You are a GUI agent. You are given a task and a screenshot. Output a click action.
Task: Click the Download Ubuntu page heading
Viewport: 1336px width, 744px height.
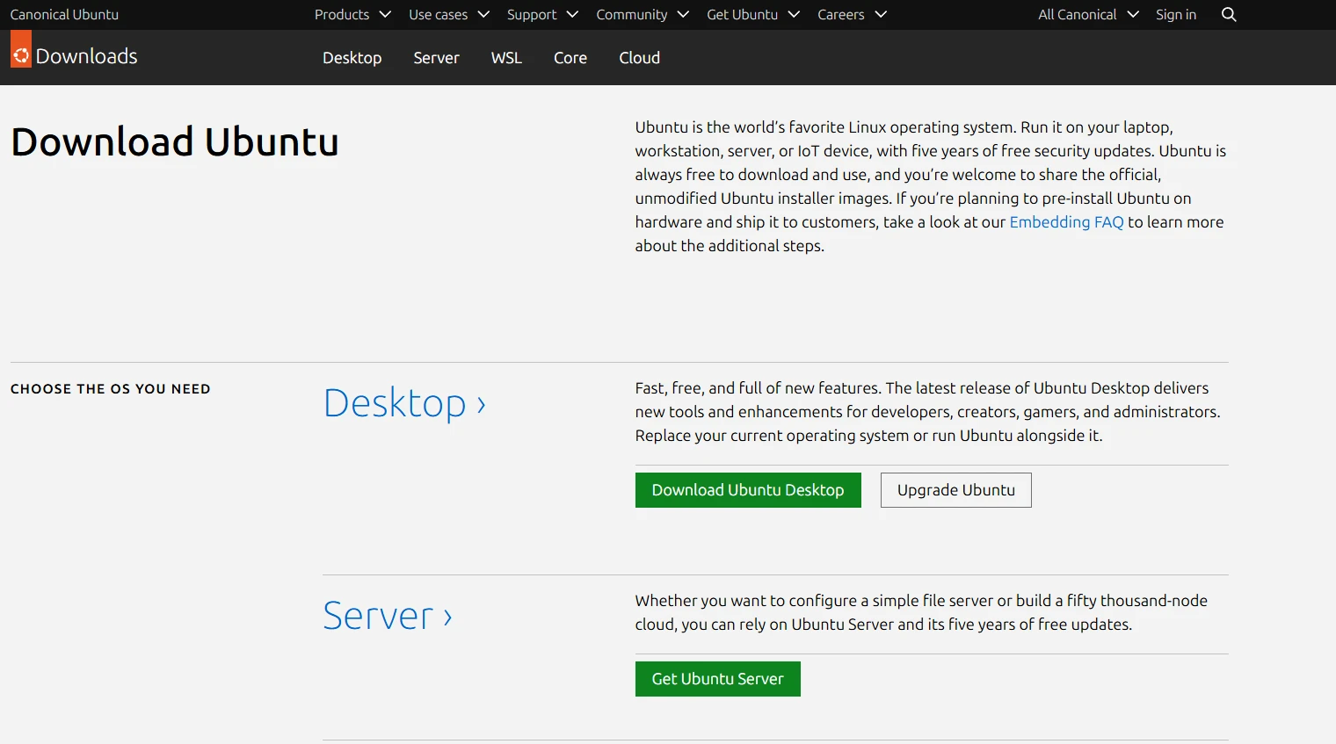(x=175, y=142)
